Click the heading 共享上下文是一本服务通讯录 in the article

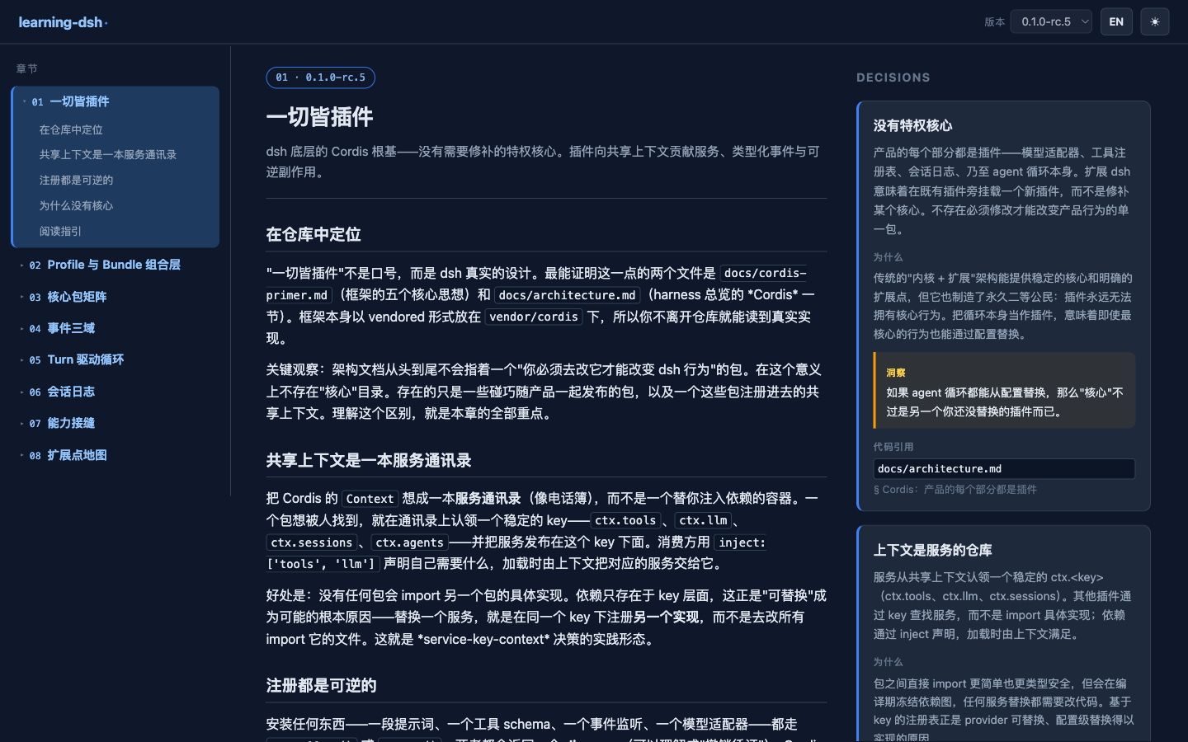[x=369, y=460]
